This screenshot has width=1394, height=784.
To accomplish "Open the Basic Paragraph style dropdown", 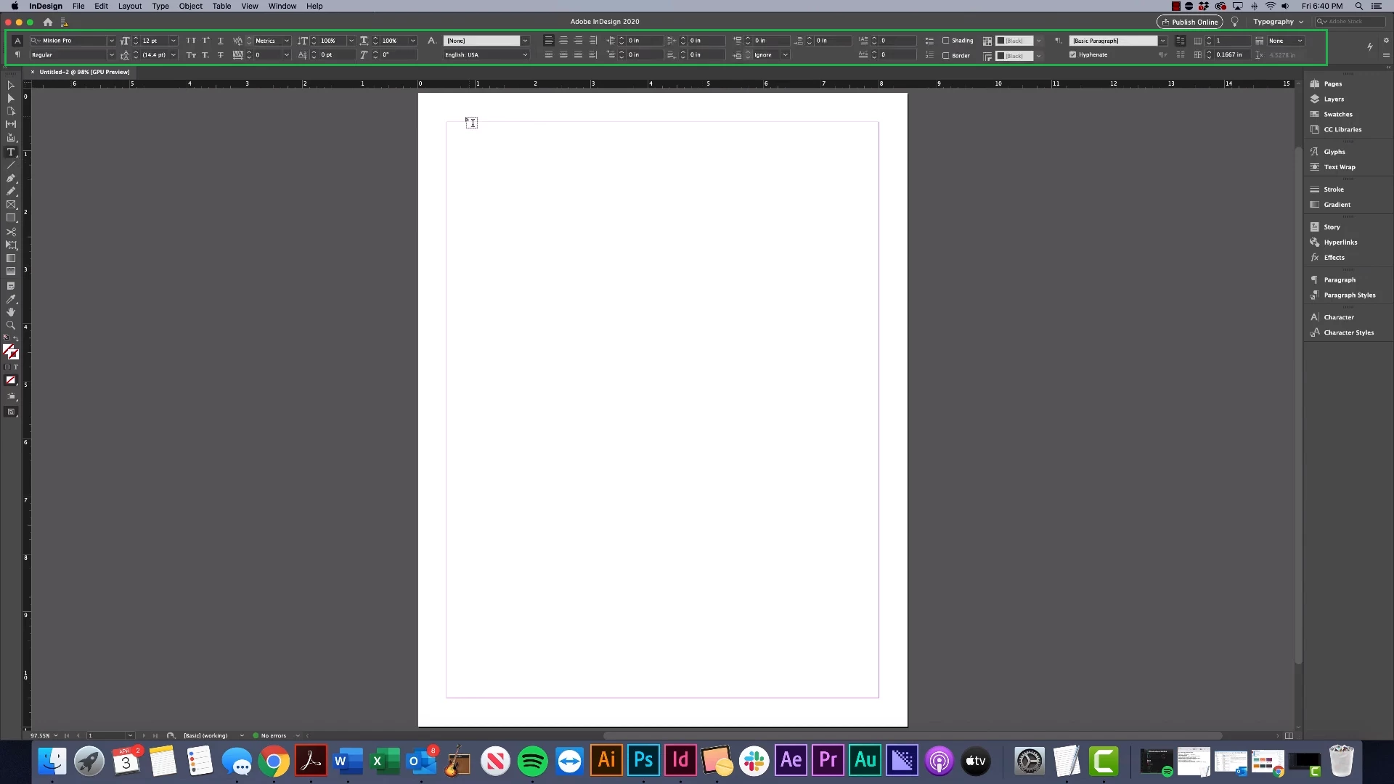I will (x=1162, y=41).
